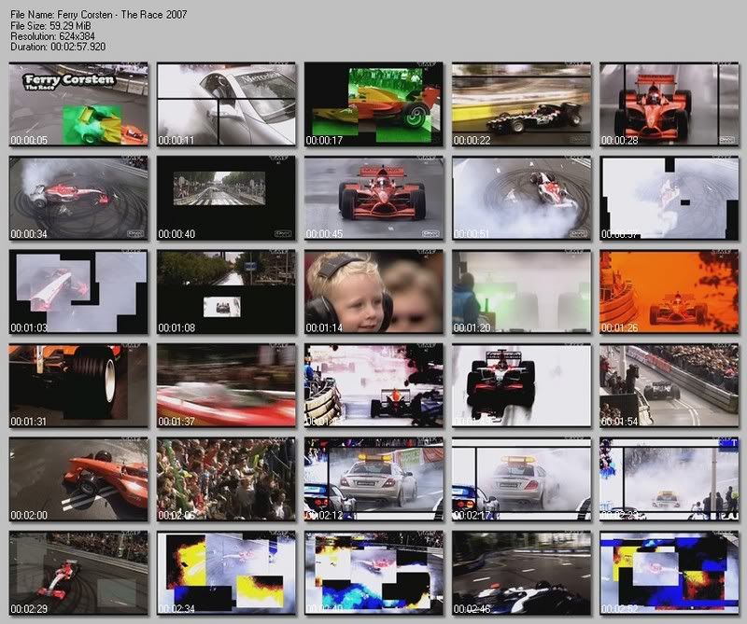Click the 'Ferry Corsten The Race' title overlay
747x624 pixels.
[x=69, y=81]
